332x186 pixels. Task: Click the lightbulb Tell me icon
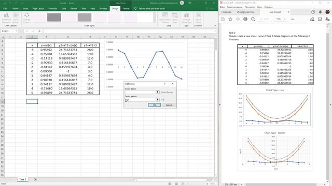click(135, 8)
